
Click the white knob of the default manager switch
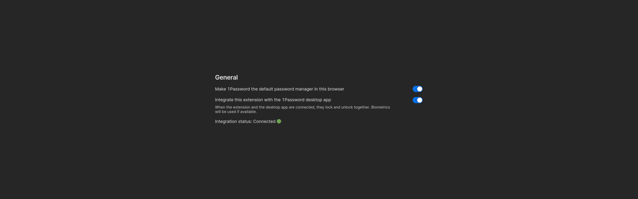coord(419,89)
